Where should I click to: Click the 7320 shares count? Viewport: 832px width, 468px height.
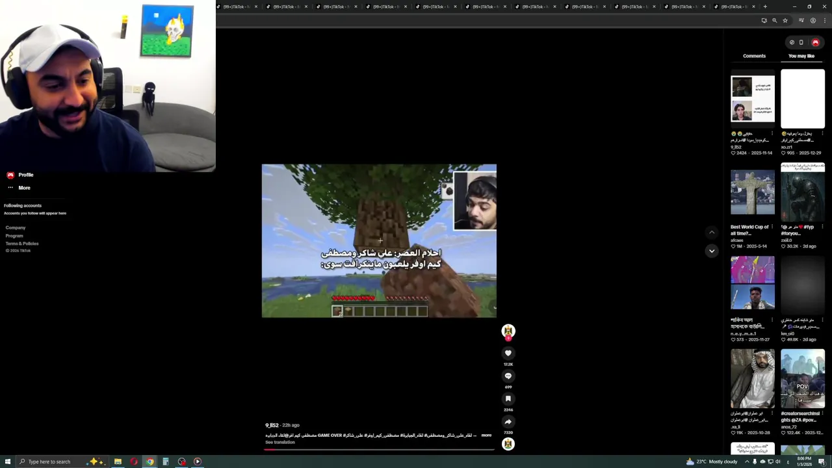click(x=508, y=433)
